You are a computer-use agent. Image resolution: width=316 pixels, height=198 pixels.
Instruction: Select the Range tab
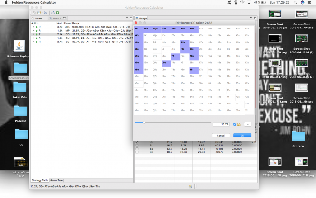[x=141, y=19]
